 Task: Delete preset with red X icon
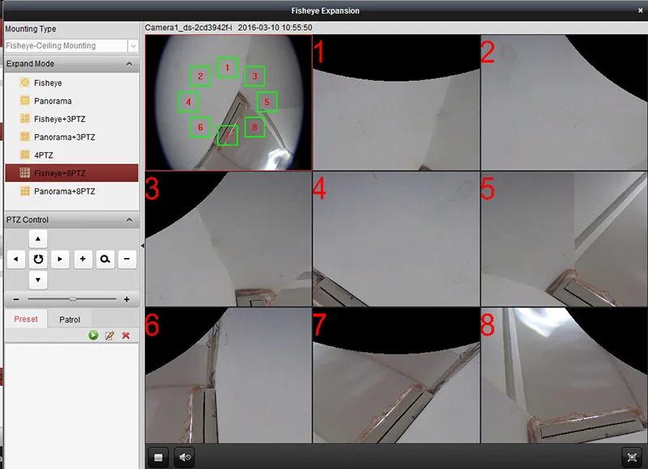coord(126,336)
